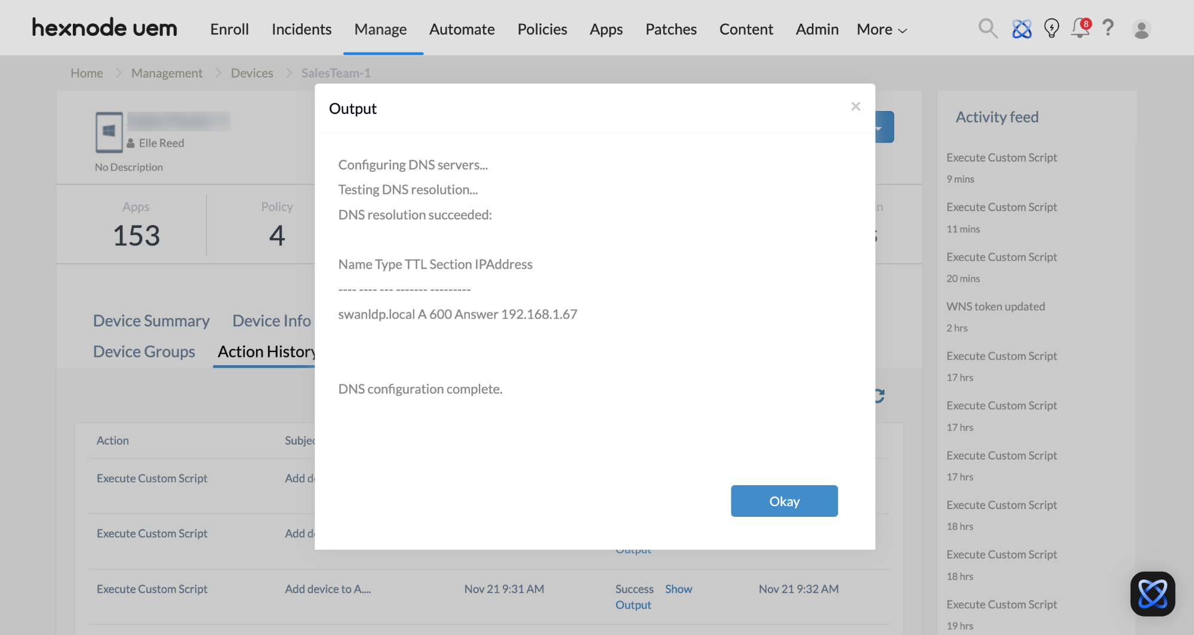The image size is (1194, 635).
Task: Open the user profile avatar
Action: point(1141,29)
